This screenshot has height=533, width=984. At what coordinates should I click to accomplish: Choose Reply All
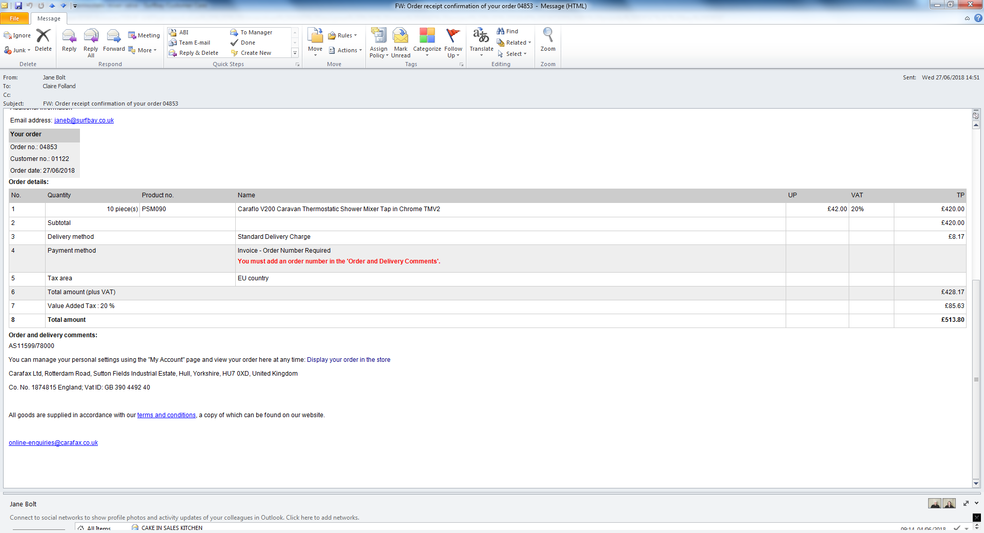tap(91, 43)
